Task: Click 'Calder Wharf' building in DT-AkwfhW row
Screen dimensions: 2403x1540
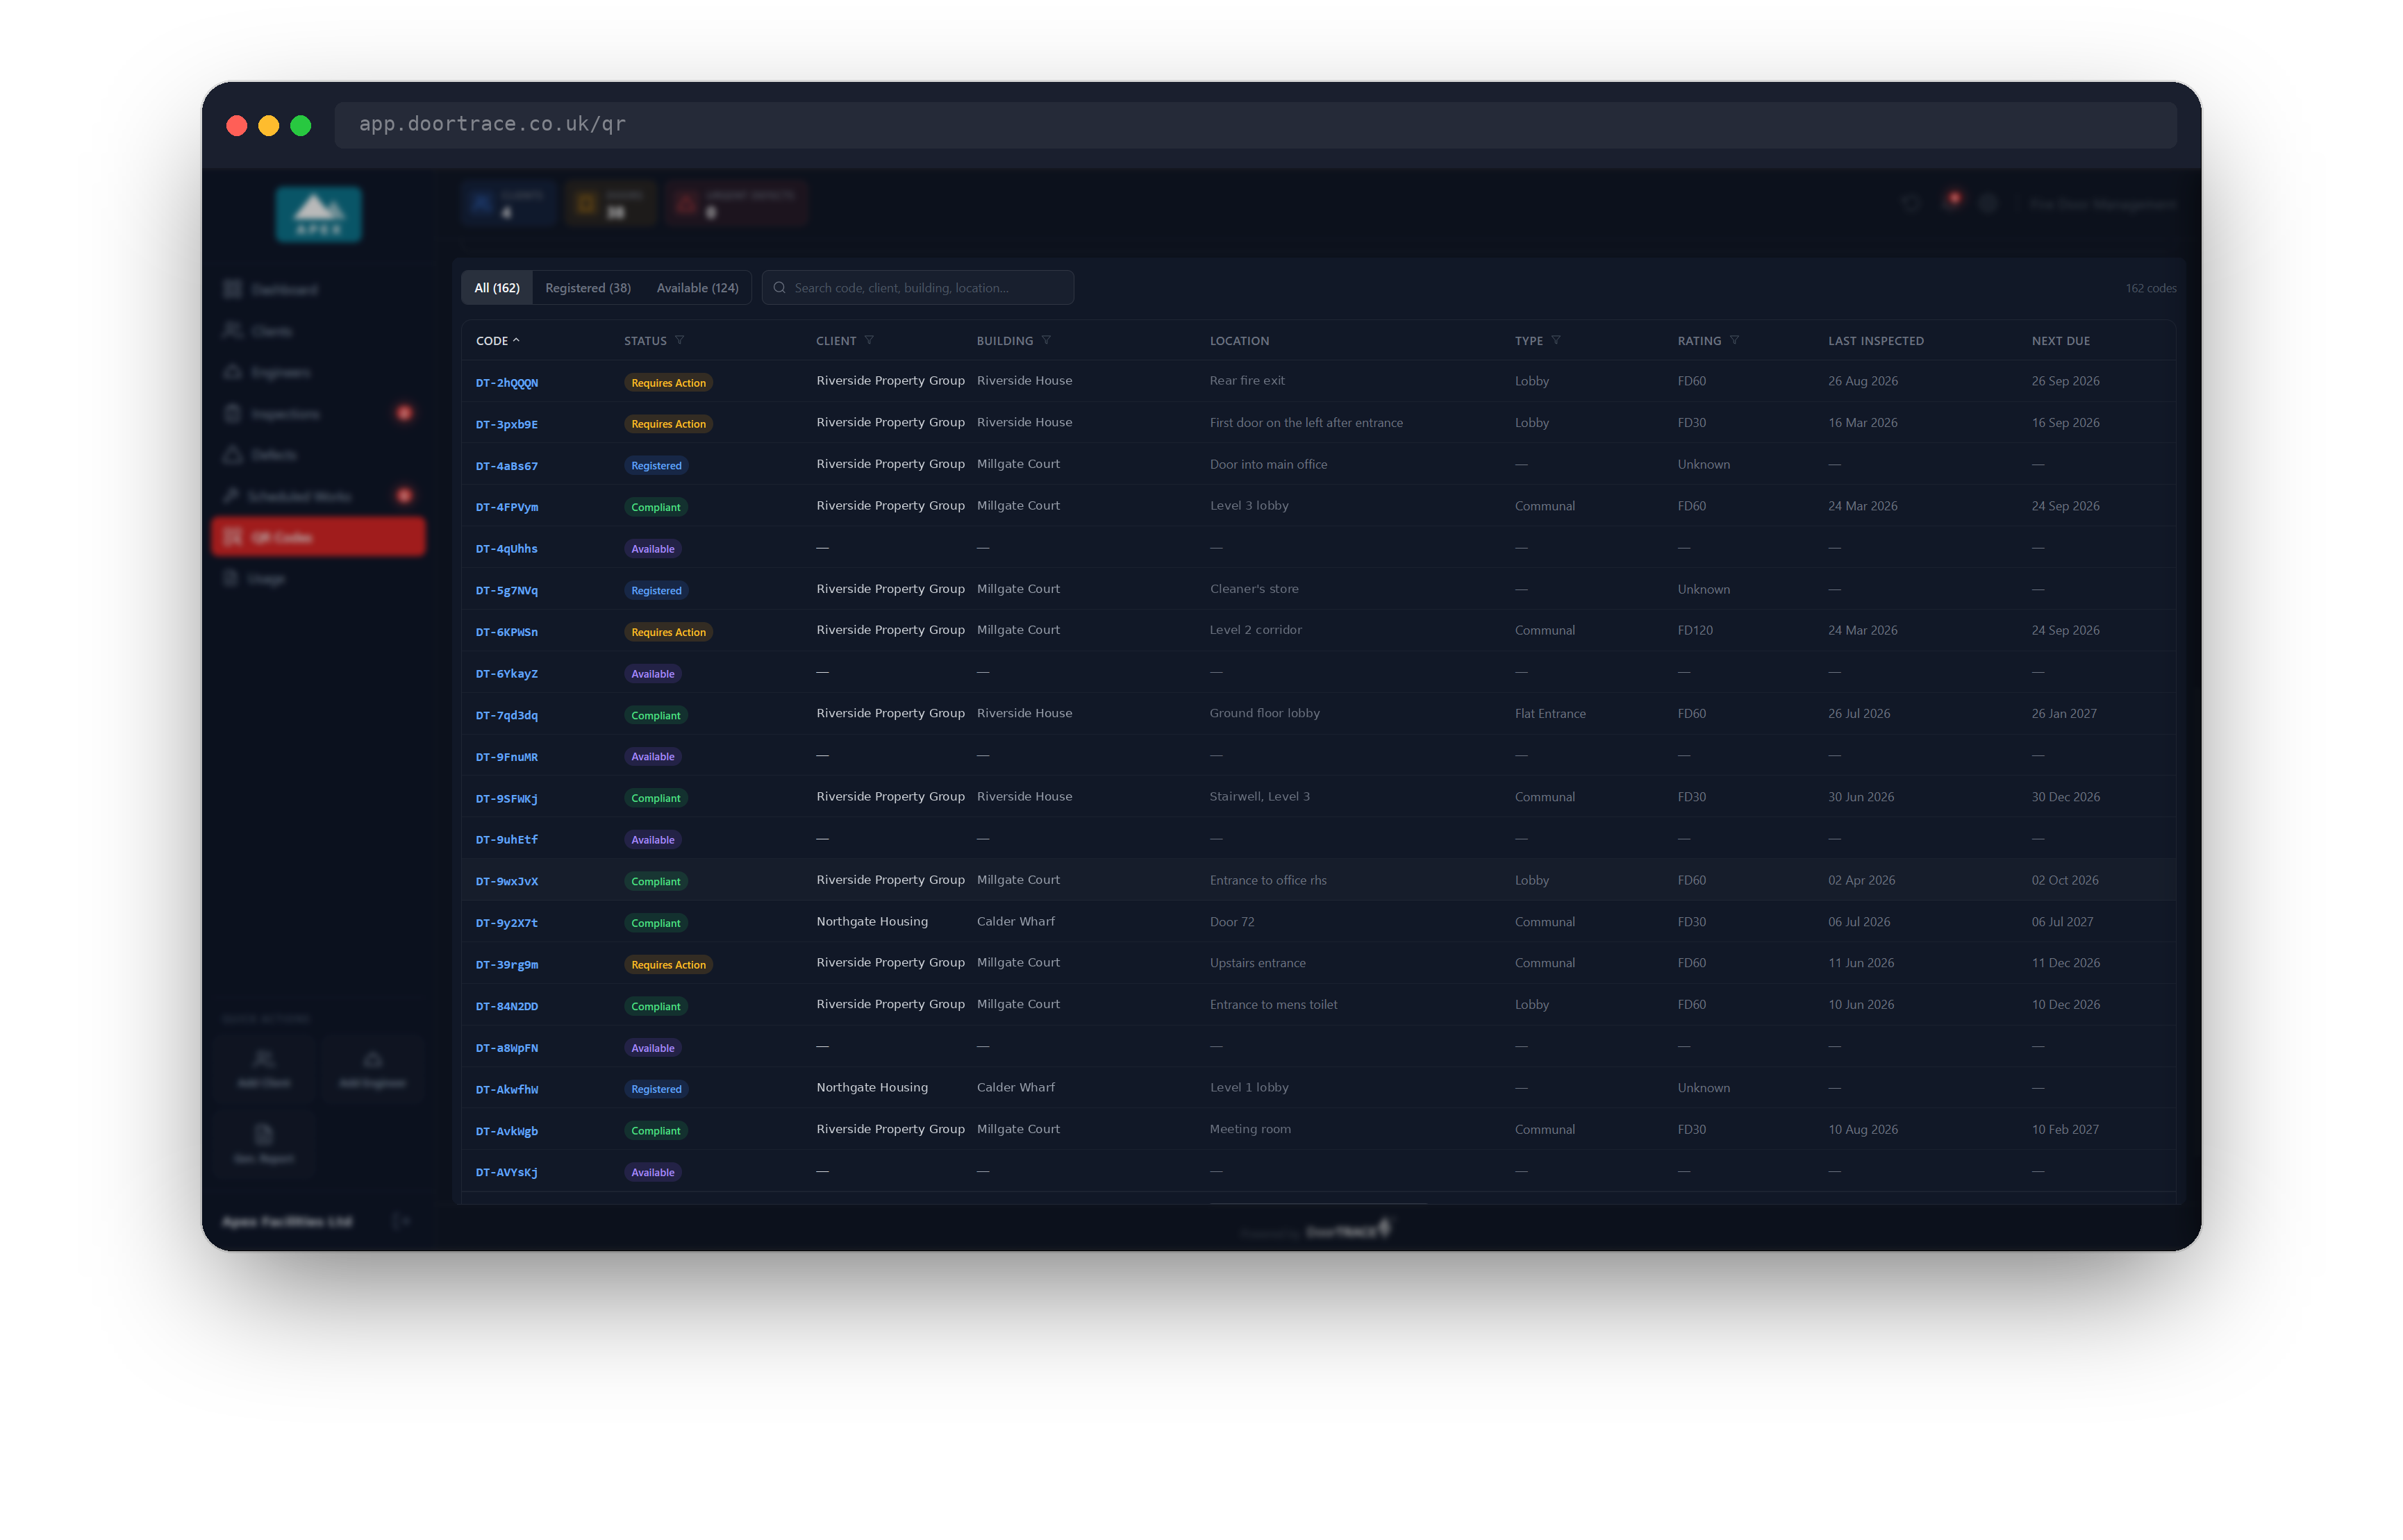Action: click(x=1016, y=1087)
